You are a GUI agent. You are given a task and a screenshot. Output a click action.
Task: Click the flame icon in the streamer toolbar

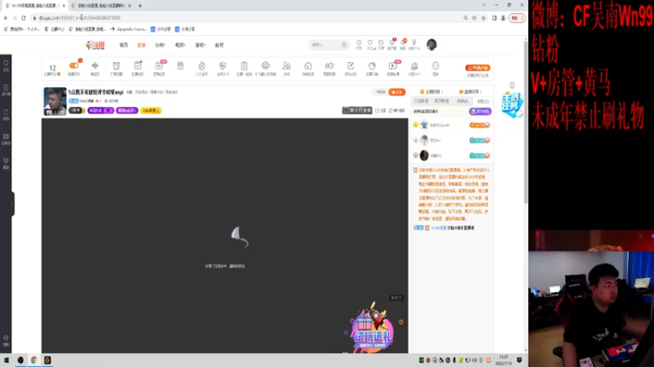pos(201,66)
